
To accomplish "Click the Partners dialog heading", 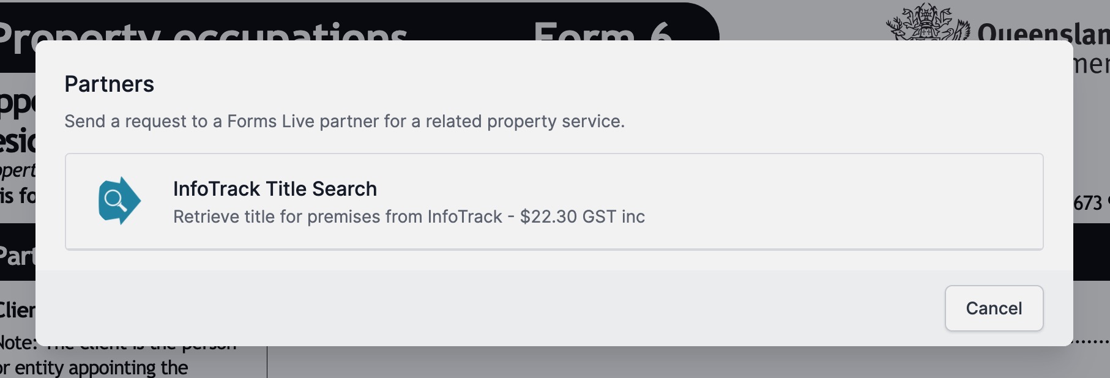I will (x=110, y=83).
